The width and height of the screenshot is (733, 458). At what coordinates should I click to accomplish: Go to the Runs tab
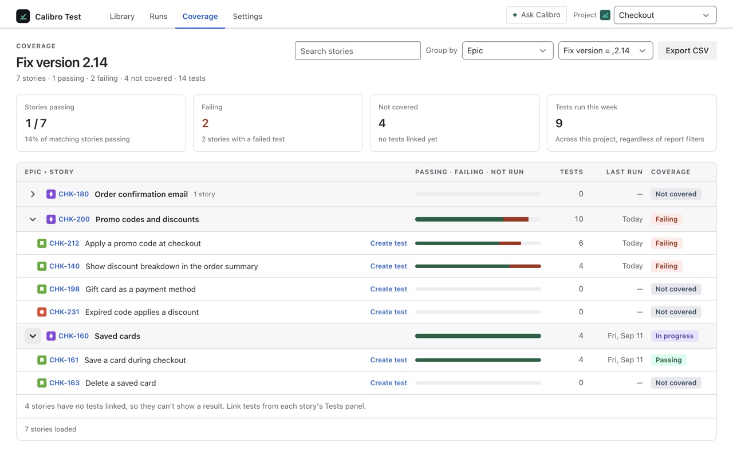tap(159, 16)
